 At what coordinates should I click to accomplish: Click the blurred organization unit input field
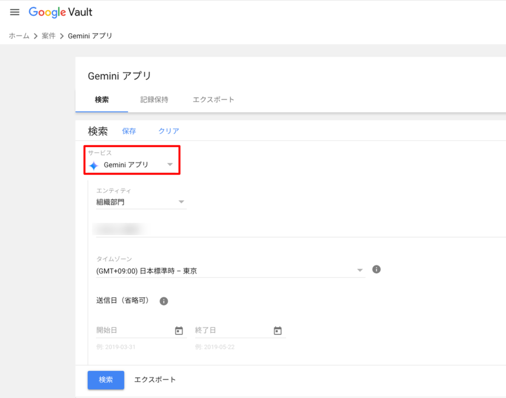point(301,229)
